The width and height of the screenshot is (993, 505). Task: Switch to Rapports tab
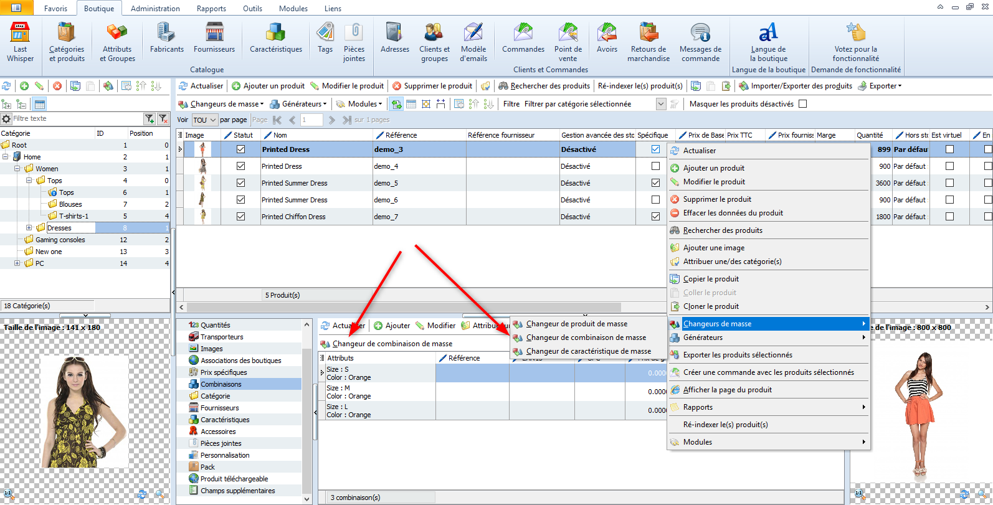coord(211,9)
